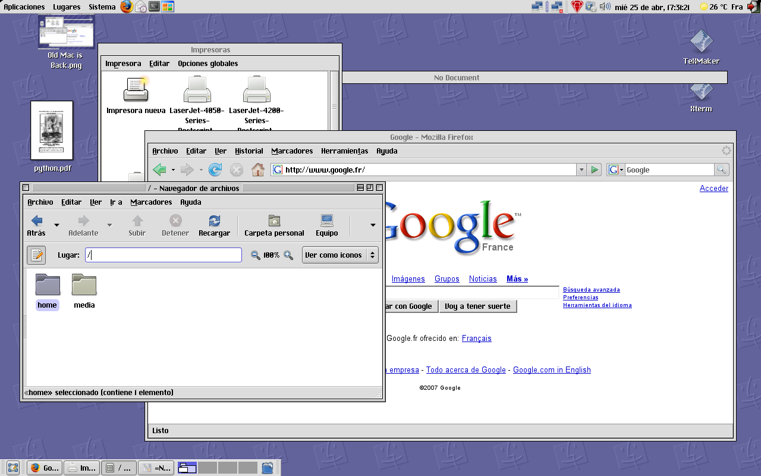Viewport: 761px width, 476px height.
Task: Zoom in with the plus magnifier
Action: [x=288, y=255]
